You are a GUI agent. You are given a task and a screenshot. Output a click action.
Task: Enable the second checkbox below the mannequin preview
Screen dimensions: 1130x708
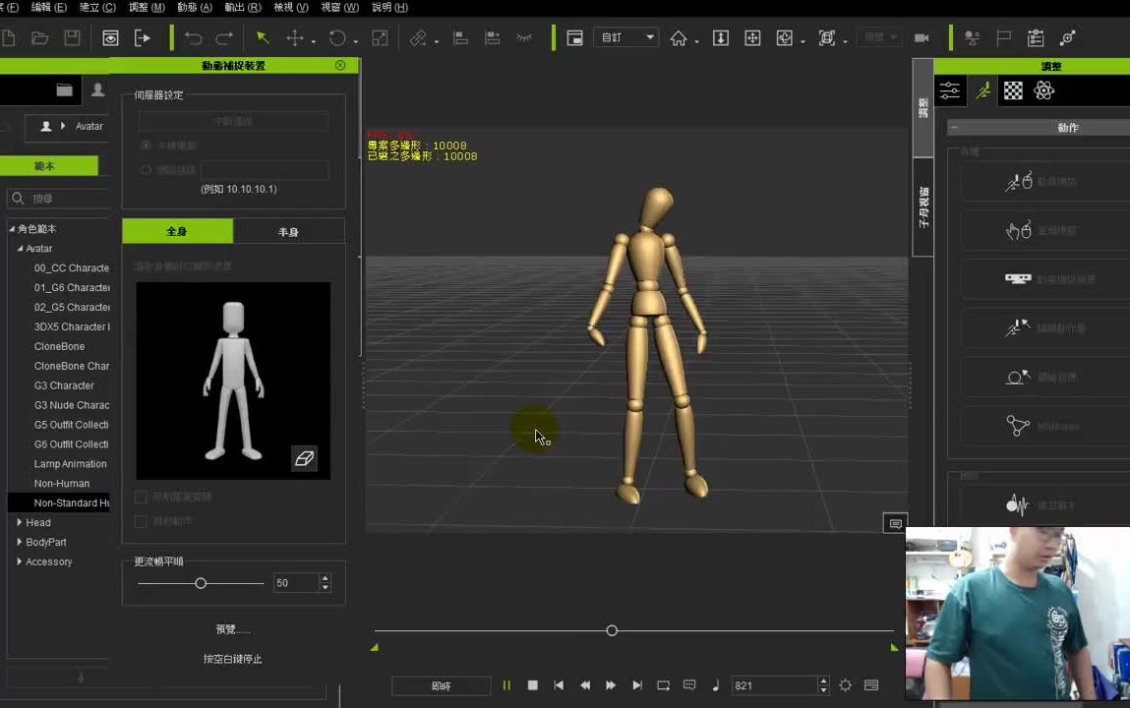pos(141,521)
